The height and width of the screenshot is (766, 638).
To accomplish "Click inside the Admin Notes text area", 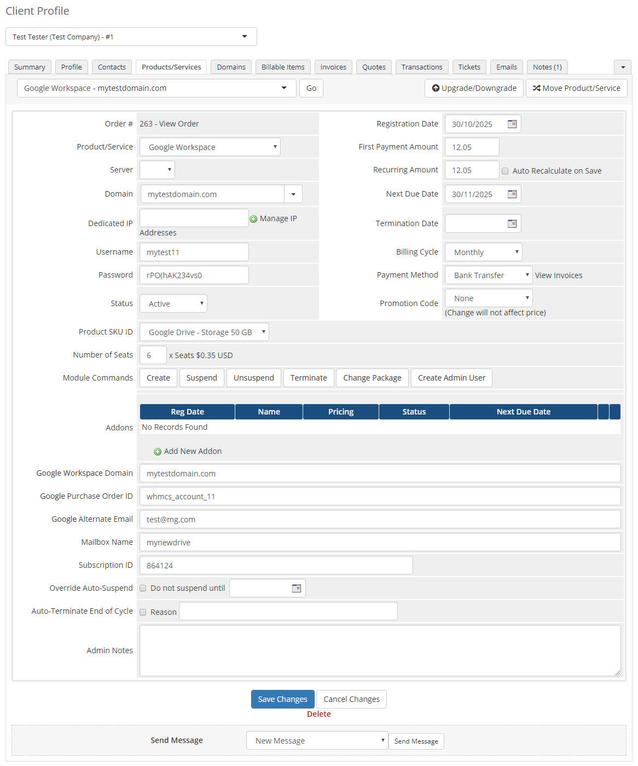I will (380, 650).
